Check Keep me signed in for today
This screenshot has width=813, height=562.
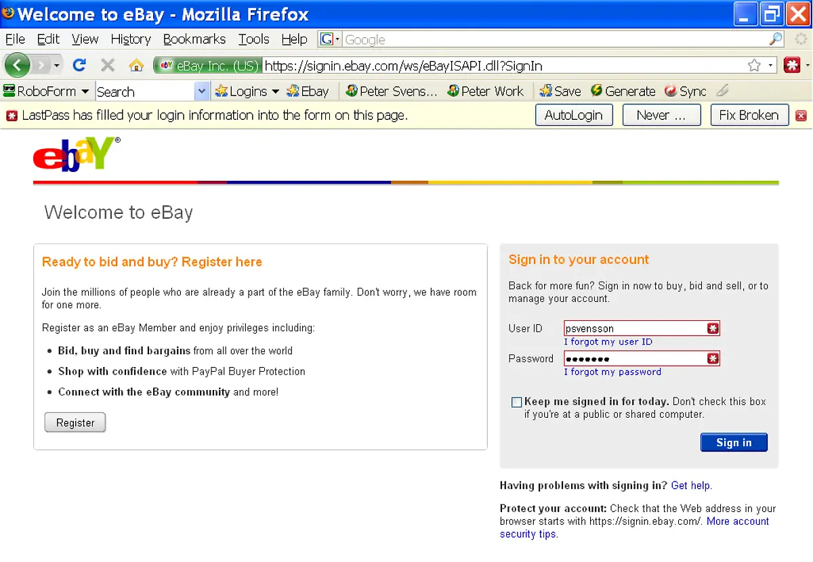click(516, 402)
